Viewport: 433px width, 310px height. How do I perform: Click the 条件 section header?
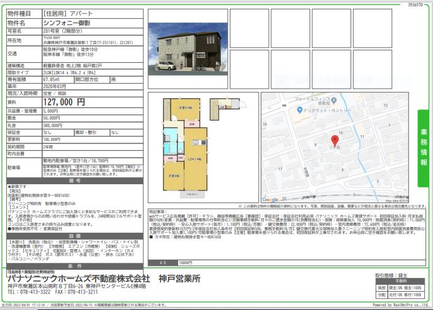point(75,266)
